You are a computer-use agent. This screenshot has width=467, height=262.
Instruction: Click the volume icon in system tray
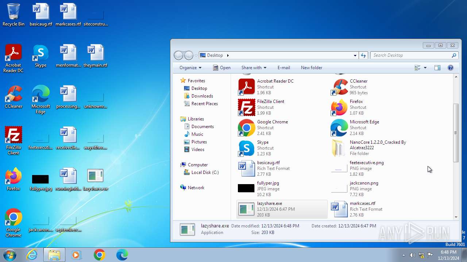coord(412,255)
